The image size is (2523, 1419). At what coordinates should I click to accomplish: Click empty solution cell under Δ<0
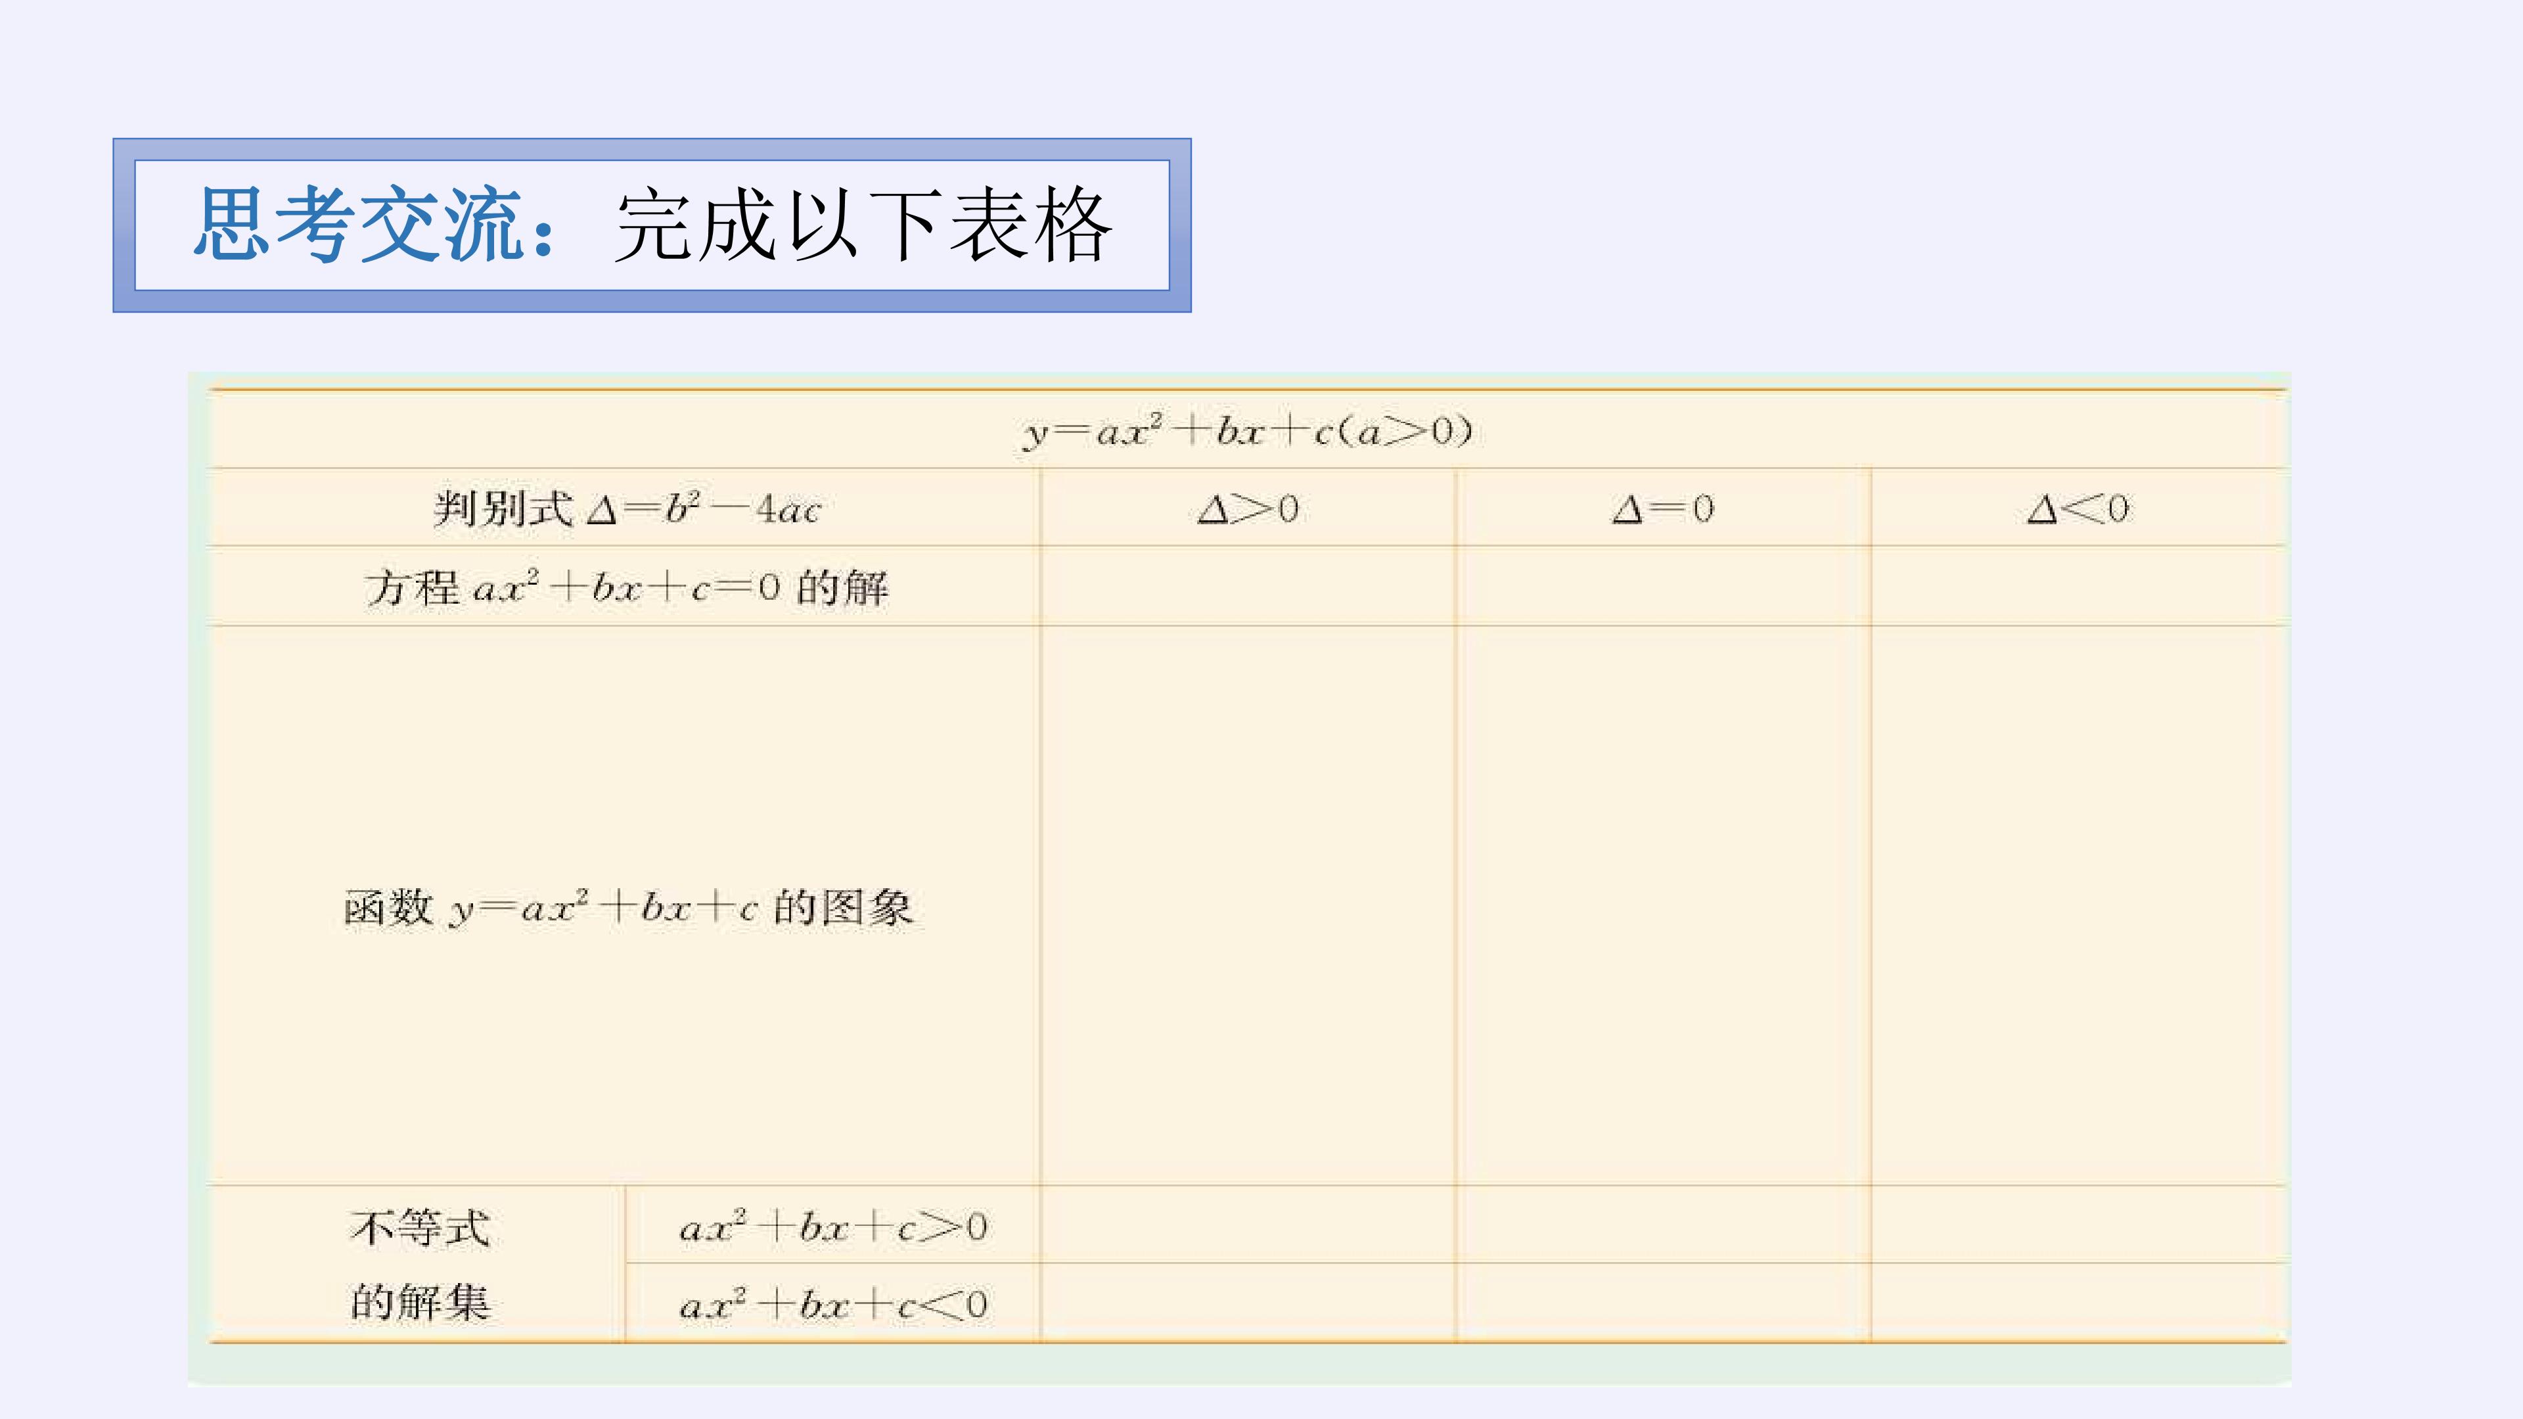click(x=2080, y=585)
